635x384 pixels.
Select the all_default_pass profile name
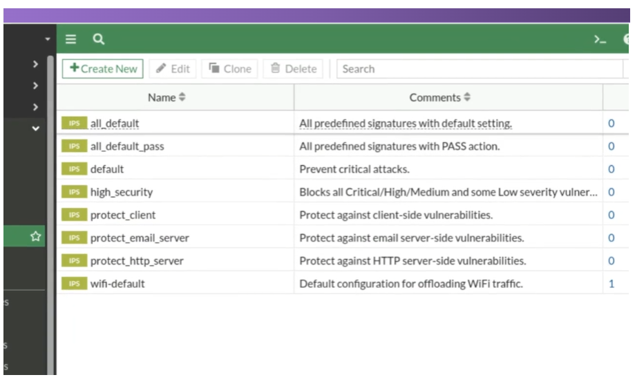pyautogui.click(x=127, y=146)
